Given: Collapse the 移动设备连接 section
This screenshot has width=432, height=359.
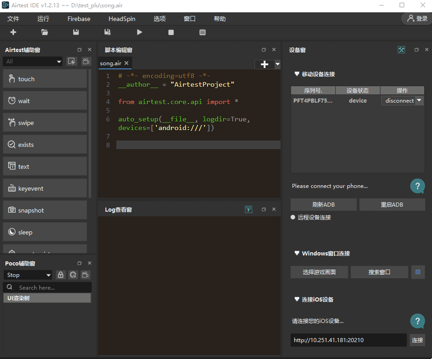Looking at the screenshot, I should (297, 74).
